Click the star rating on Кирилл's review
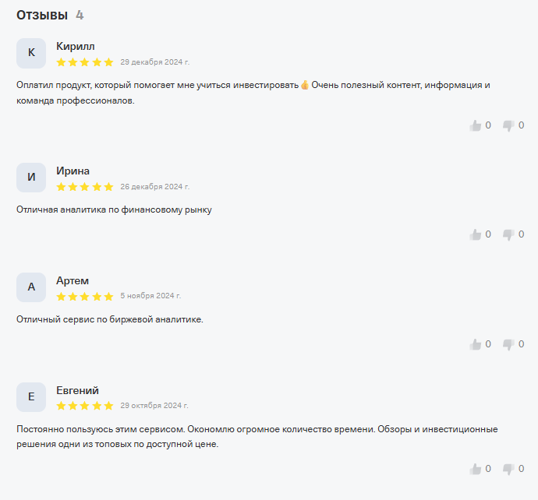Screen dimensions: 538x500 coord(85,62)
